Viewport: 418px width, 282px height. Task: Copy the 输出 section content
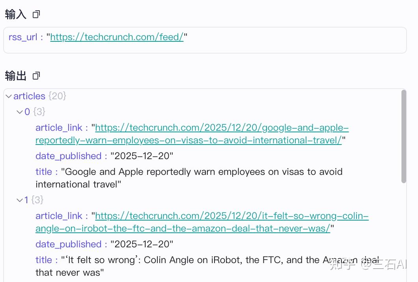(36, 76)
